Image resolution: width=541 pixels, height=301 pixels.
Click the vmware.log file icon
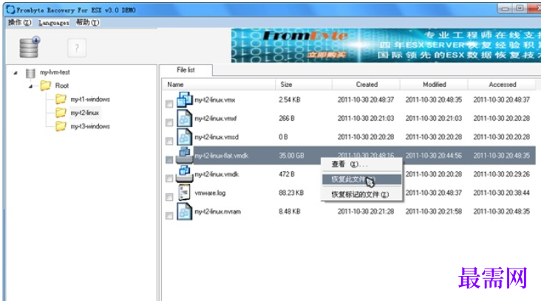(x=184, y=192)
